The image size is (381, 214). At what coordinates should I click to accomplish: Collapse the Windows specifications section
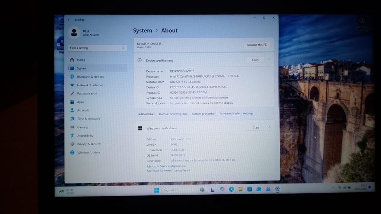click(x=269, y=127)
